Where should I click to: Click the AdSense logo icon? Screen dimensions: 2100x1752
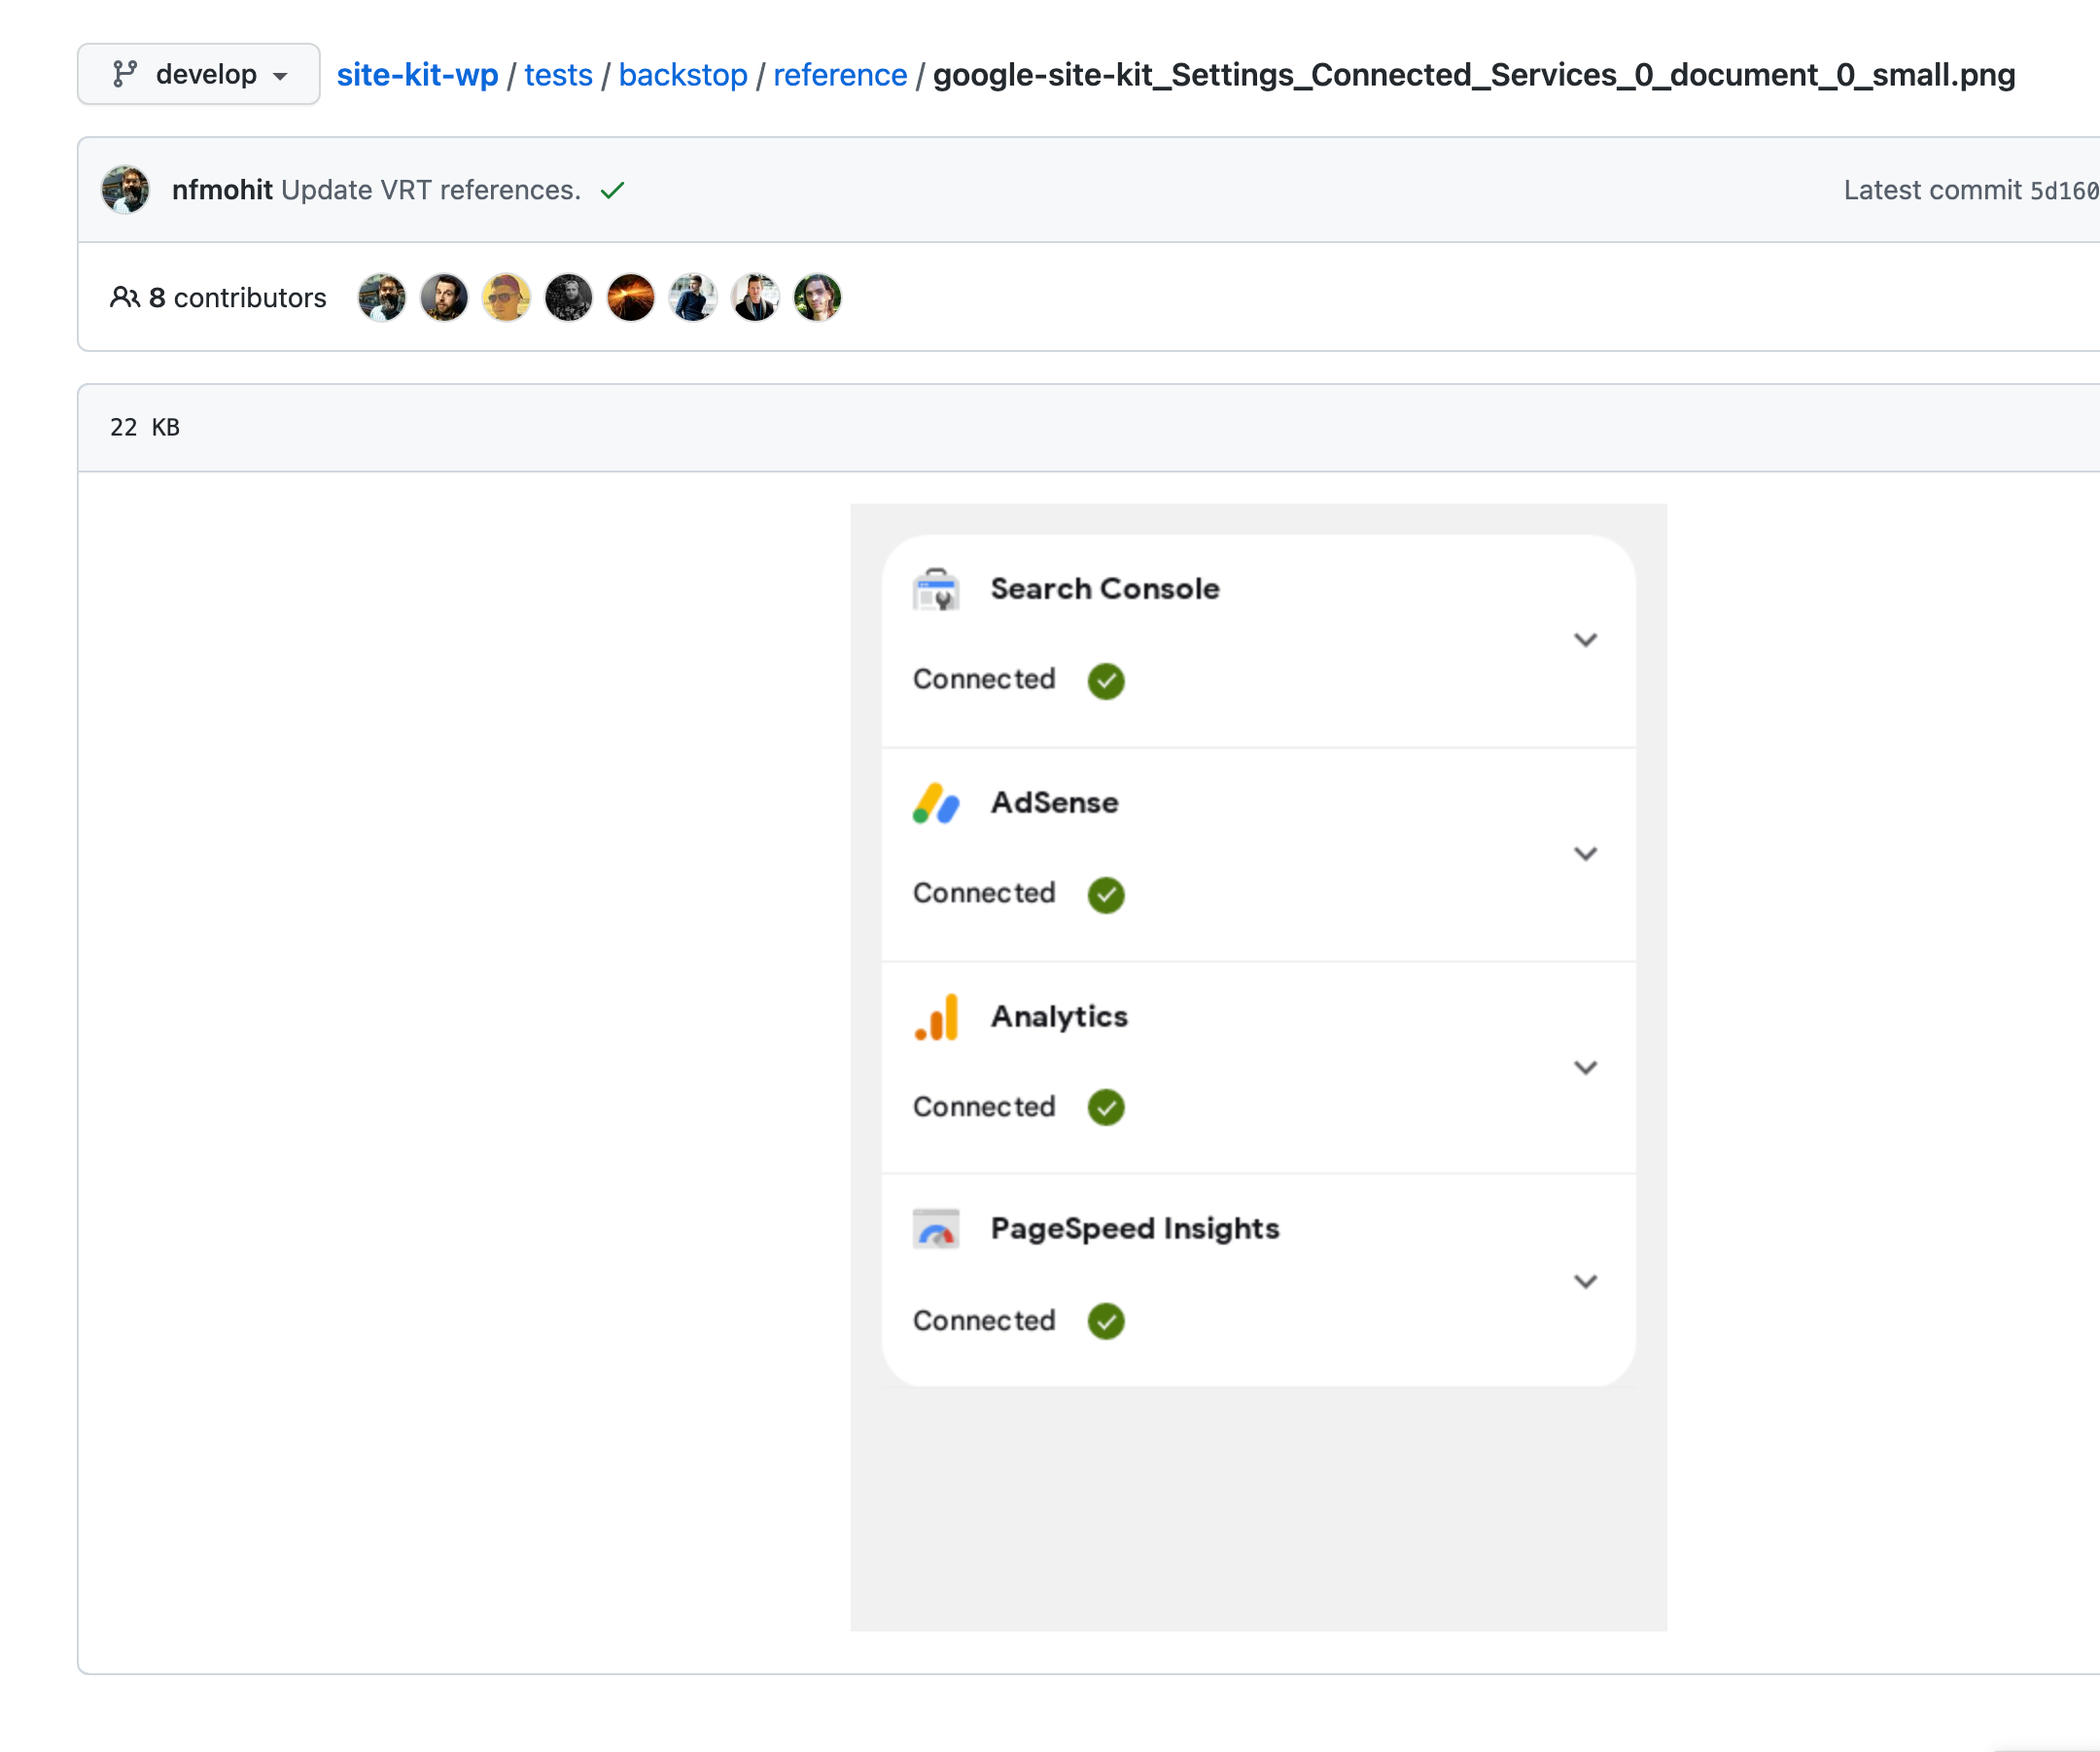[x=935, y=803]
